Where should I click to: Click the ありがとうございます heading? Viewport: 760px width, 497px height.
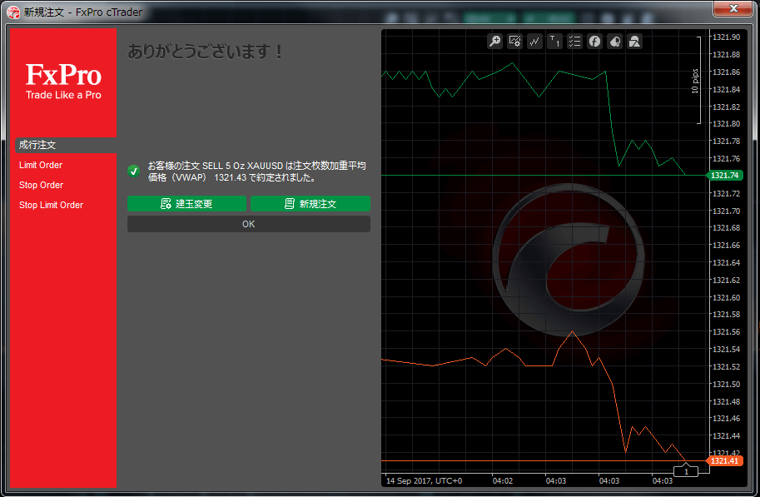205,52
